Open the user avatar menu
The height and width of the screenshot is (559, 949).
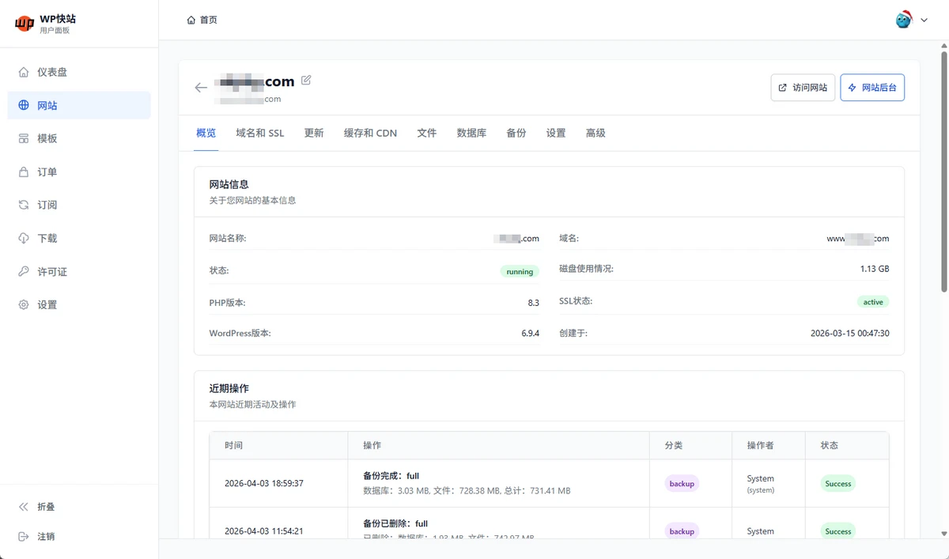pyautogui.click(x=903, y=20)
